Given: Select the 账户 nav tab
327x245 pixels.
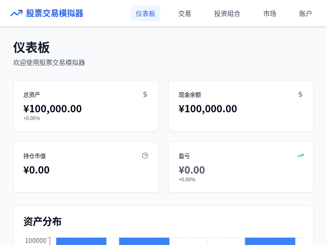Looking at the screenshot, I should click(x=305, y=13).
